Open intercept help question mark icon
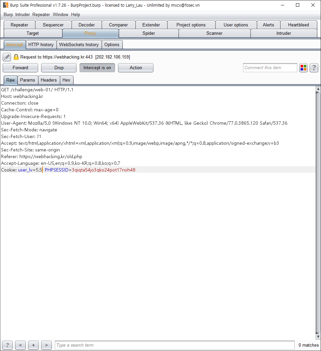This screenshot has height=351, width=321. coord(314,68)
